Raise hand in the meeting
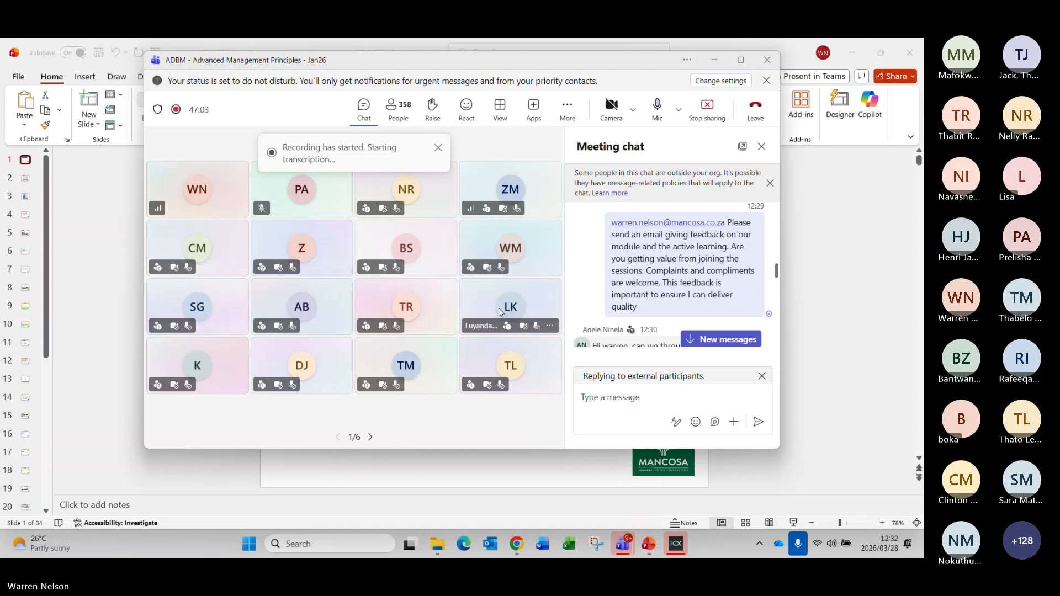 [433, 110]
